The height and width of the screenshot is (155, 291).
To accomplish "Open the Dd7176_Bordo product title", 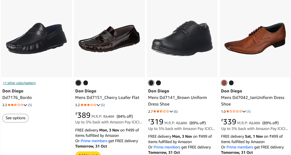I will [x=17, y=97].
